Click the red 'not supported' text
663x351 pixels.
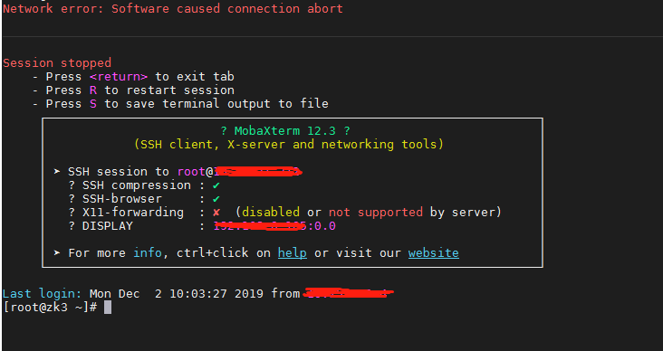(376, 212)
